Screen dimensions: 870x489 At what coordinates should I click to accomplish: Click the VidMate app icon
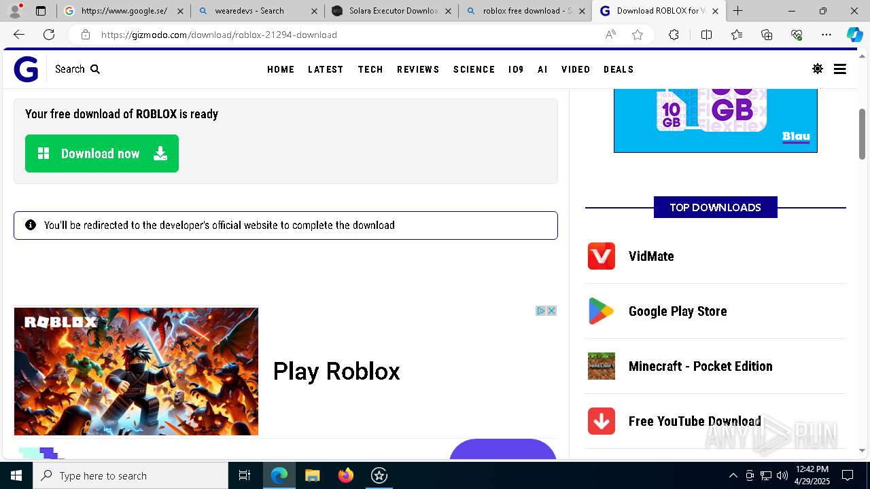pyautogui.click(x=602, y=256)
